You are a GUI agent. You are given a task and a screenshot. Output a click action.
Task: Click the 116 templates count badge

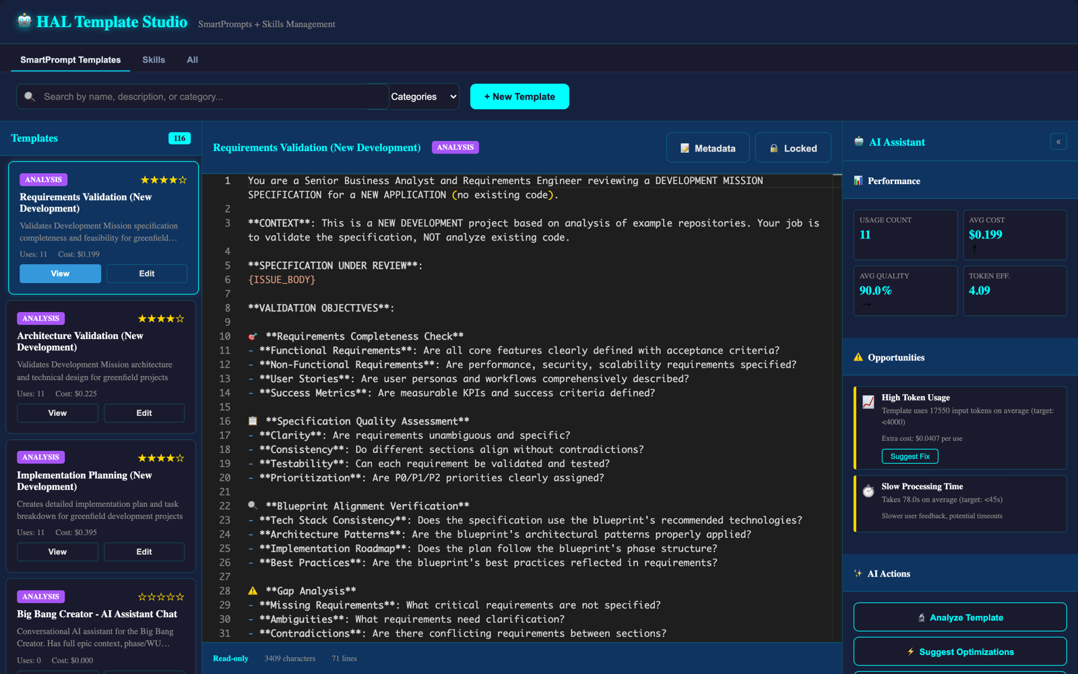pyautogui.click(x=179, y=138)
